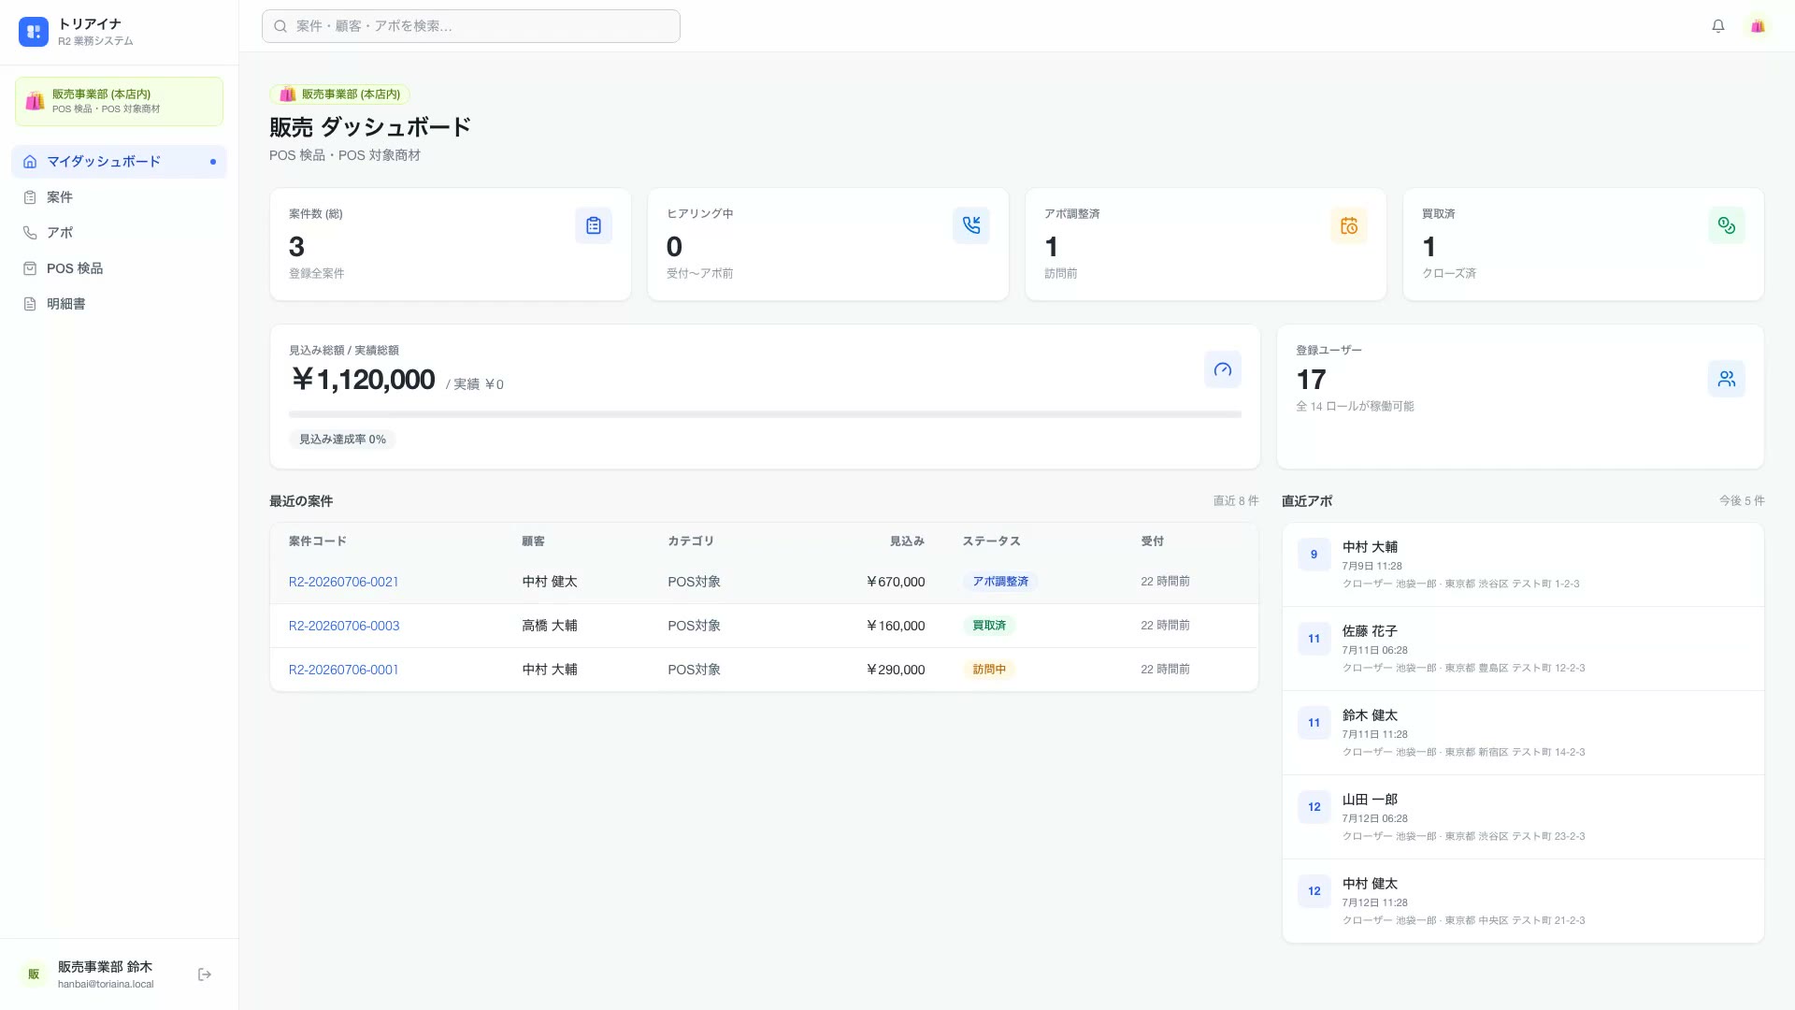Image resolution: width=1795 pixels, height=1010 pixels.
Task: Select appointment 山田 一郎 on 7月12日
Action: (x=1523, y=817)
